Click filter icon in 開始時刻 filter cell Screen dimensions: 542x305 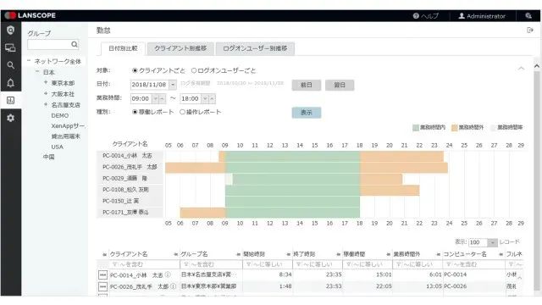[248, 264]
